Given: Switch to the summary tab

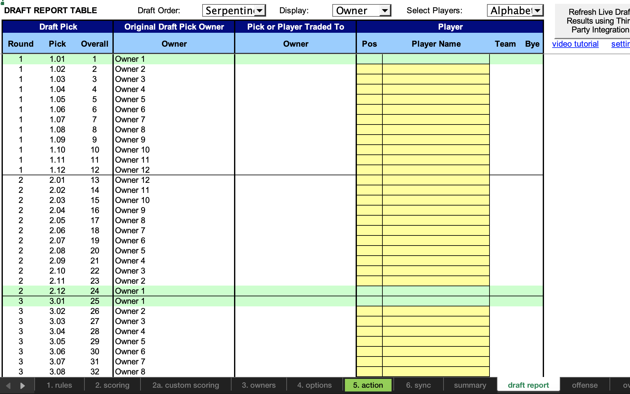Looking at the screenshot, I should coord(470,385).
